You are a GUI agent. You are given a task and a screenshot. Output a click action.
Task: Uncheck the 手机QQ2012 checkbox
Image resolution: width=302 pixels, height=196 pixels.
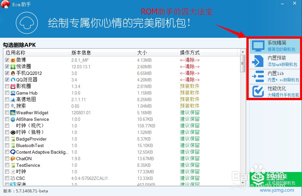pyautogui.click(x=7, y=73)
